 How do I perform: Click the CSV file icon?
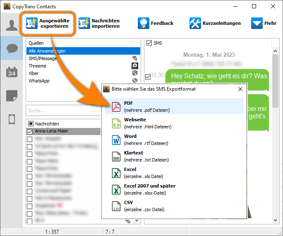116,206
